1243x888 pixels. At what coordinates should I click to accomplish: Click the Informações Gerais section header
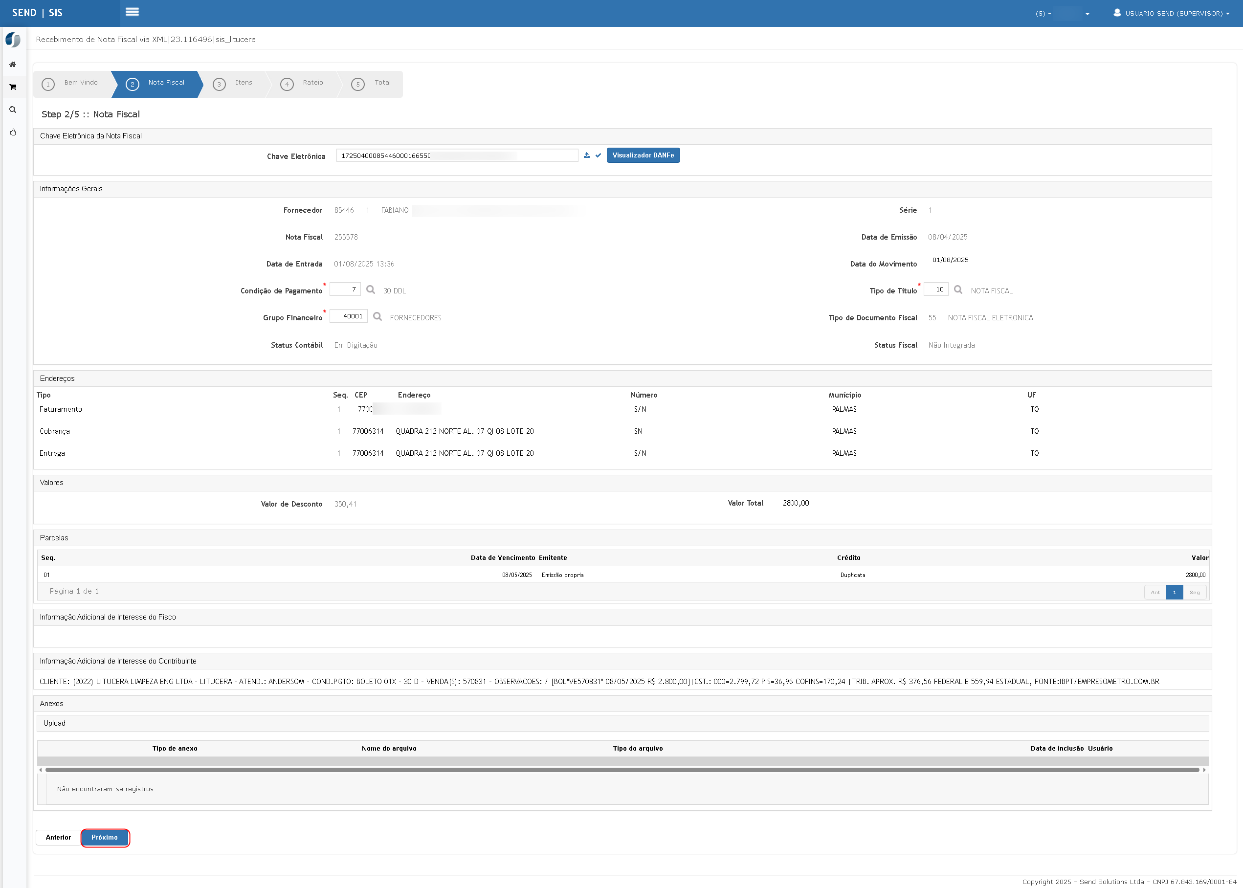(x=622, y=189)
